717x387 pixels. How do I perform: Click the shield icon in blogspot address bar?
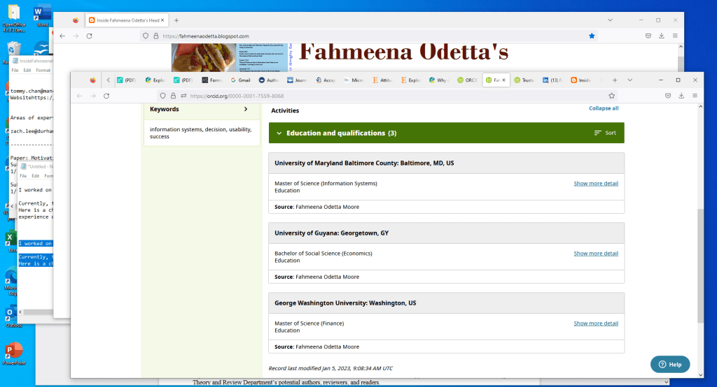(x=146, y=36)
